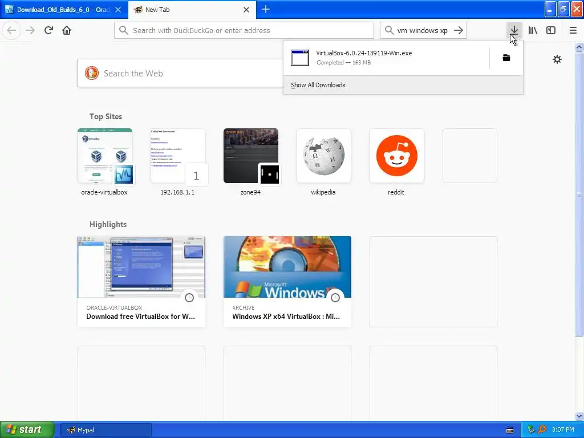The width and height of the screenshot is (584, 438).
Task: Reload the current page
Action: pyautogui.click(x=48, y=30)
